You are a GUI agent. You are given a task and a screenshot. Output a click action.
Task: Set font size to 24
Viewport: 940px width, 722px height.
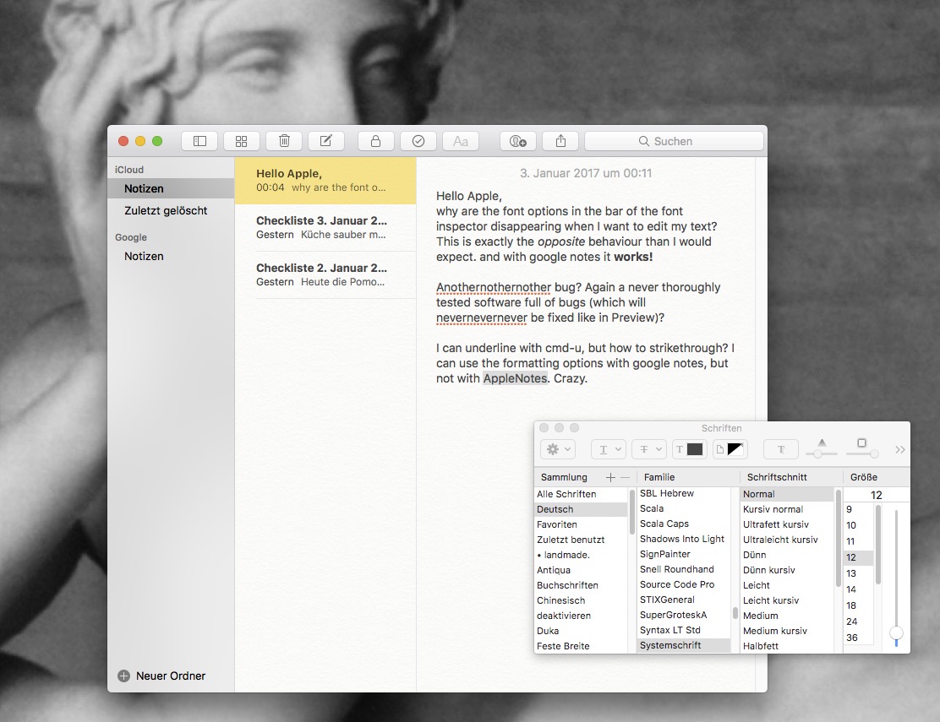click(x=859, y=622)
